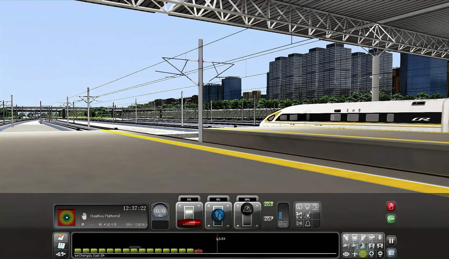Viewport: 449px width, 259px height.
Task: Take a screenshot with the camera button
Action: tap(391, 253)
